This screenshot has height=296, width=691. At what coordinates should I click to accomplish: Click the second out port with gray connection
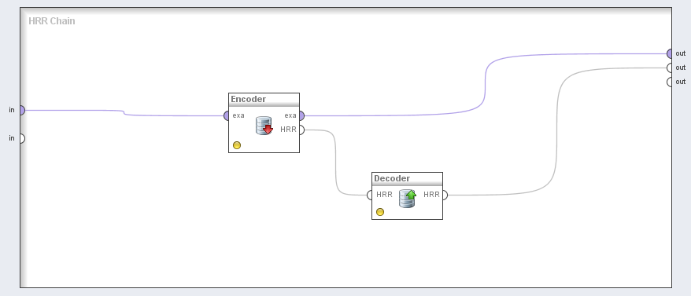click(x=670, y=68)
